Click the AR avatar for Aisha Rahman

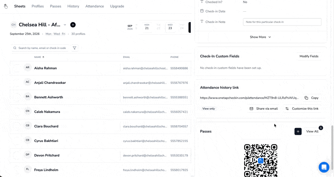pyautogui.click(x=28, y=67)
